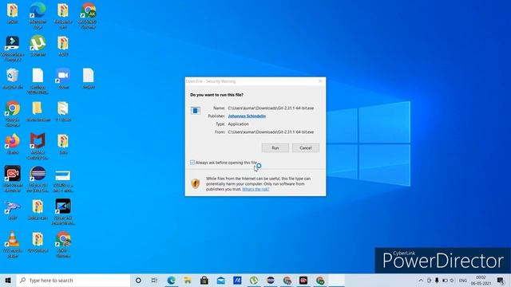Open the Johannes Schindelin publisher link
The height and width of the screenshot is (287, 511).
click(x=247, y=116)
